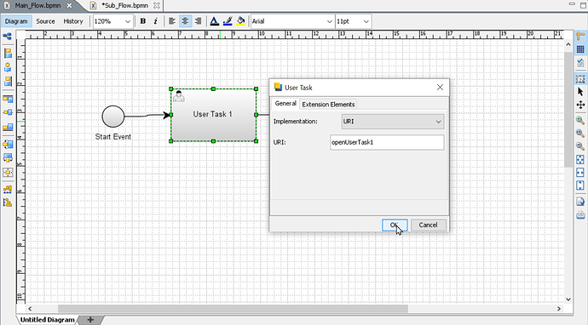Click the URI text field
The image size is (588, 325).
[387, 142]
